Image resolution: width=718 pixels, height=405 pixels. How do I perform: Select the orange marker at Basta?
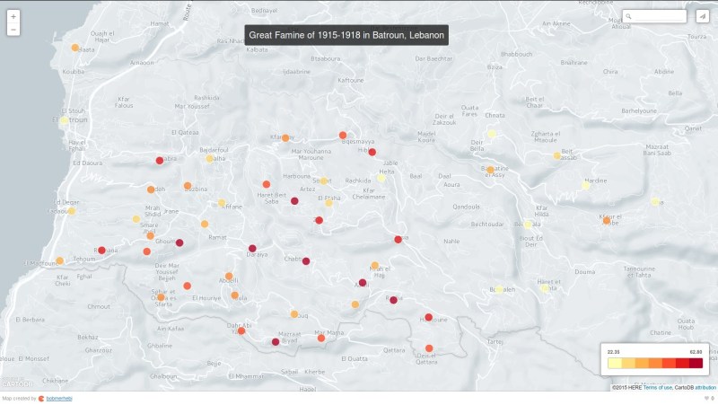tap(75, 48)
